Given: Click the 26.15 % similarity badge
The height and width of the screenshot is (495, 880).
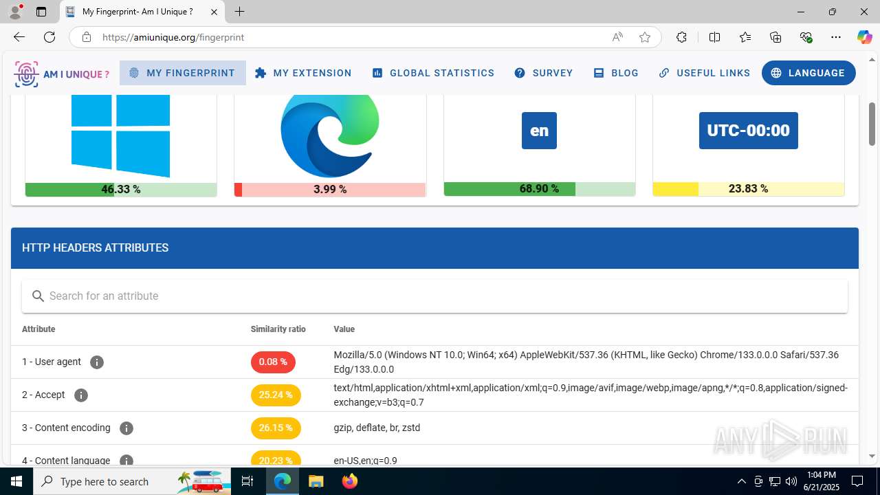Looking at the screenshot, I should pos(276,428).
